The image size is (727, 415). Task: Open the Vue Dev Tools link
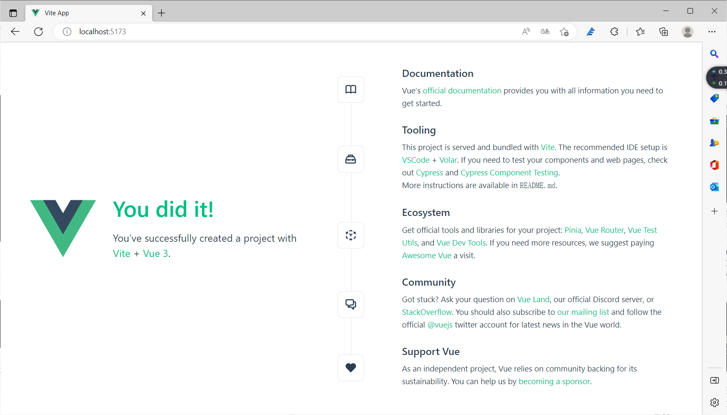click(x=461, y=243)
